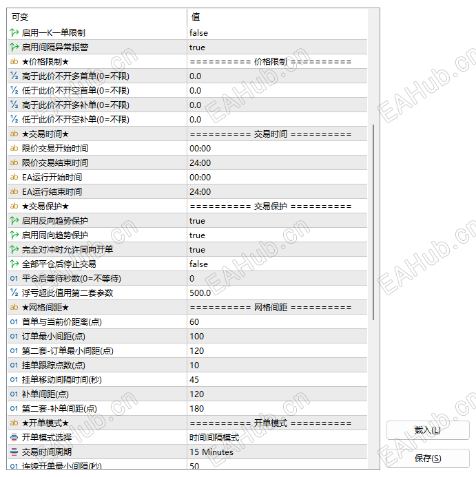
Task: Click the ½ icon beside 浮亏超此值用第二套参数
Action: pos(14,293)
